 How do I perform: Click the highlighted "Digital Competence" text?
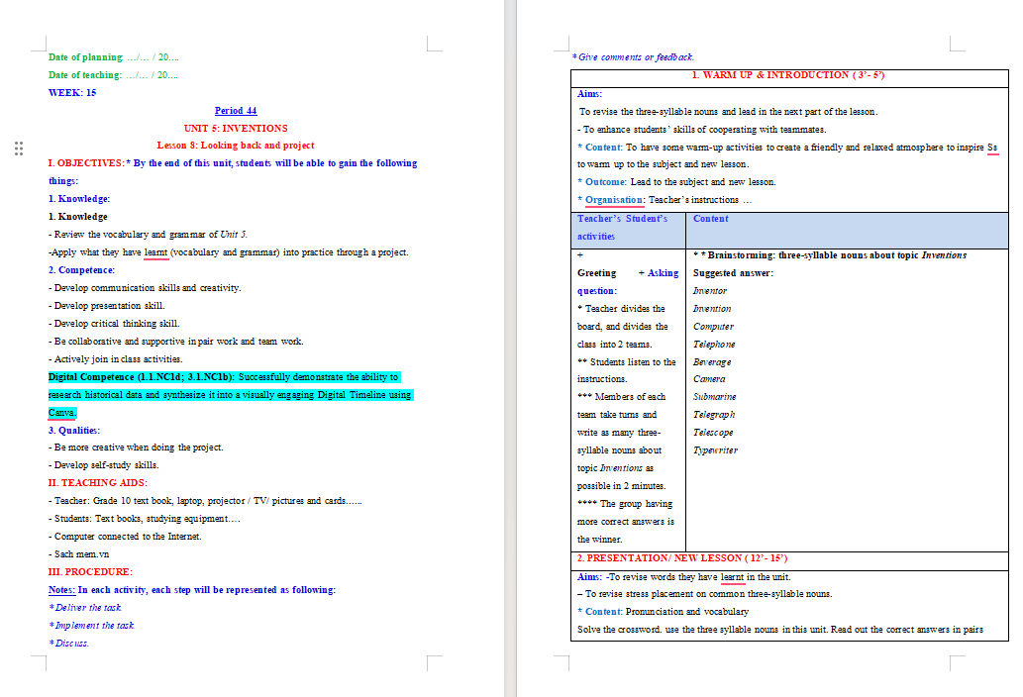tap(91, 377)
